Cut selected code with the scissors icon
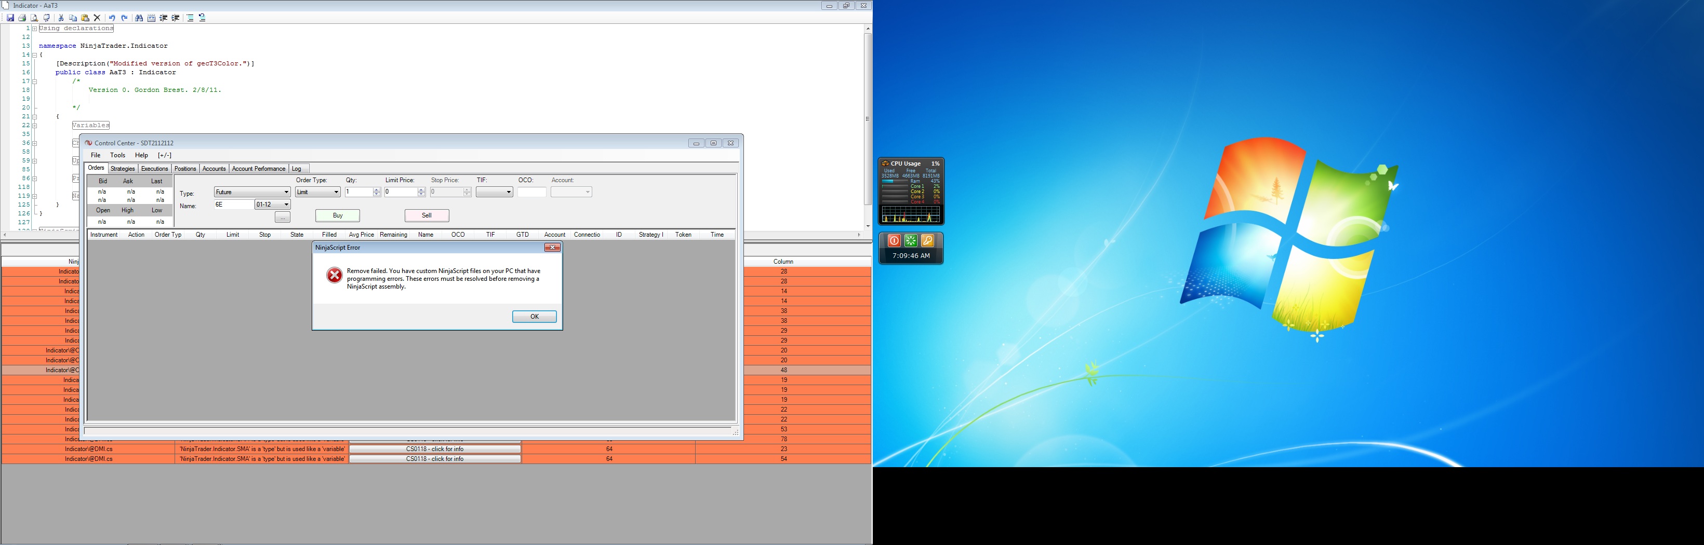The width and height of the screenshot is (1704, 545). pos(61,18)
